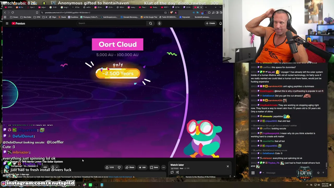Click the chat scrollbar thumb
The width and height of the screenshot is (334, 188).
(x=326, y=165)
